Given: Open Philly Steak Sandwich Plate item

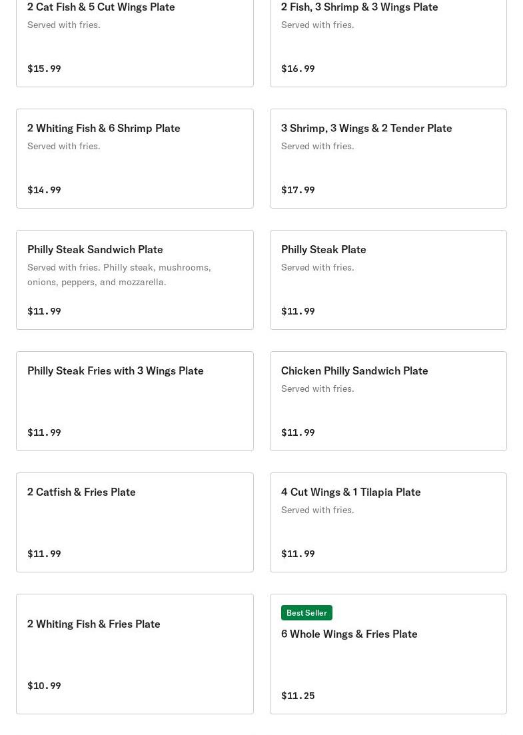Looking at the screenshot, I should click(x=95, y=249).
